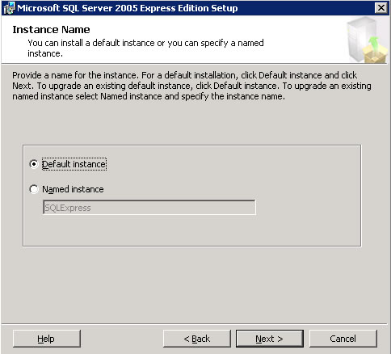391x354 pixels.
Task: Click the 'Named instance' label text
Action: (x=73, y=189)
